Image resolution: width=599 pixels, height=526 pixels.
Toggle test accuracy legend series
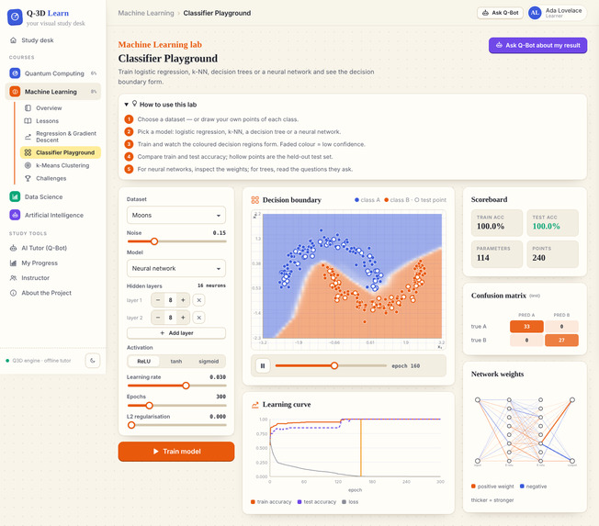tap(317, 501)
